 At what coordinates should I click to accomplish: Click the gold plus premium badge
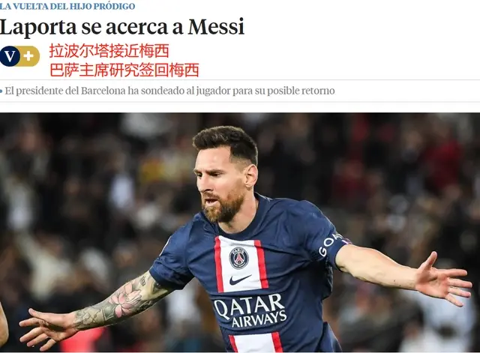(29, 56)
